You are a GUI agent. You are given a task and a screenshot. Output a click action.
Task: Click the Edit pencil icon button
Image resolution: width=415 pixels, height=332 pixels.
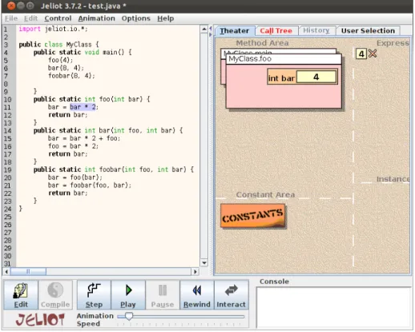coord(21,295)
